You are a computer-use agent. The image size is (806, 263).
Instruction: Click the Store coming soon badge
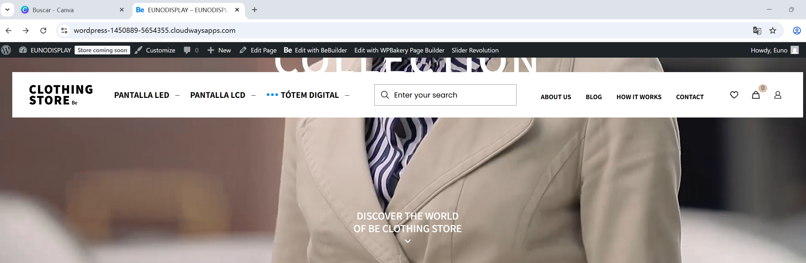point(102,50)
